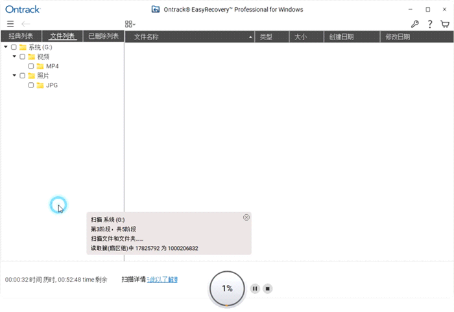Open the view mode grid dropdown
The height and width of the screenshot is (312, 454).
130,24
